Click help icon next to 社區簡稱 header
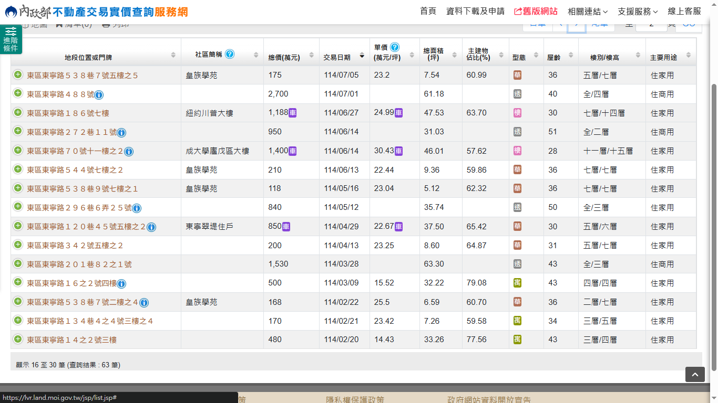This screenshot has width=718, height=403. 230,54
